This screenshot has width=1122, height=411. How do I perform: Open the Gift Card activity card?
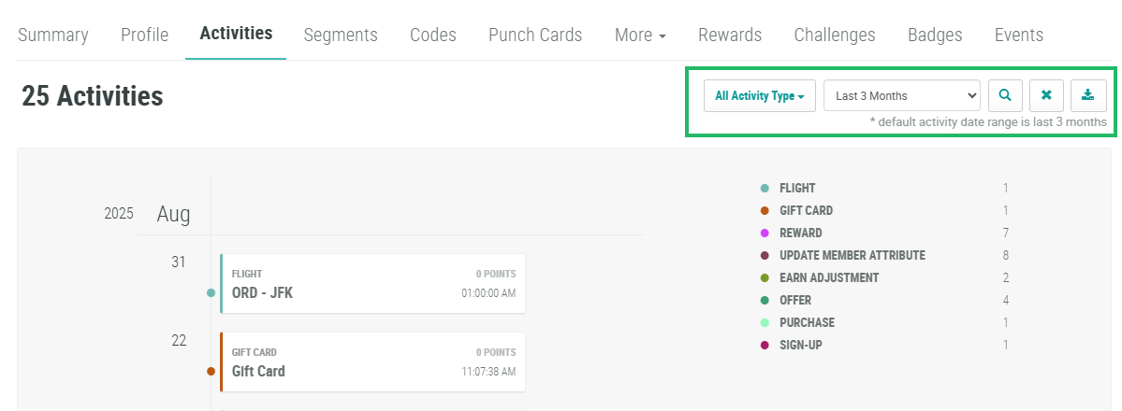[x=373, y=361]
